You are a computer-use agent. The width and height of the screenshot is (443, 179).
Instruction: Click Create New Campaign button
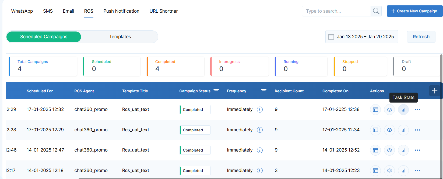pos(415,11)
